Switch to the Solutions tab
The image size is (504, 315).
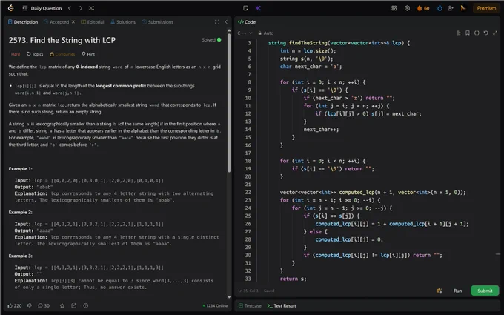123,21
